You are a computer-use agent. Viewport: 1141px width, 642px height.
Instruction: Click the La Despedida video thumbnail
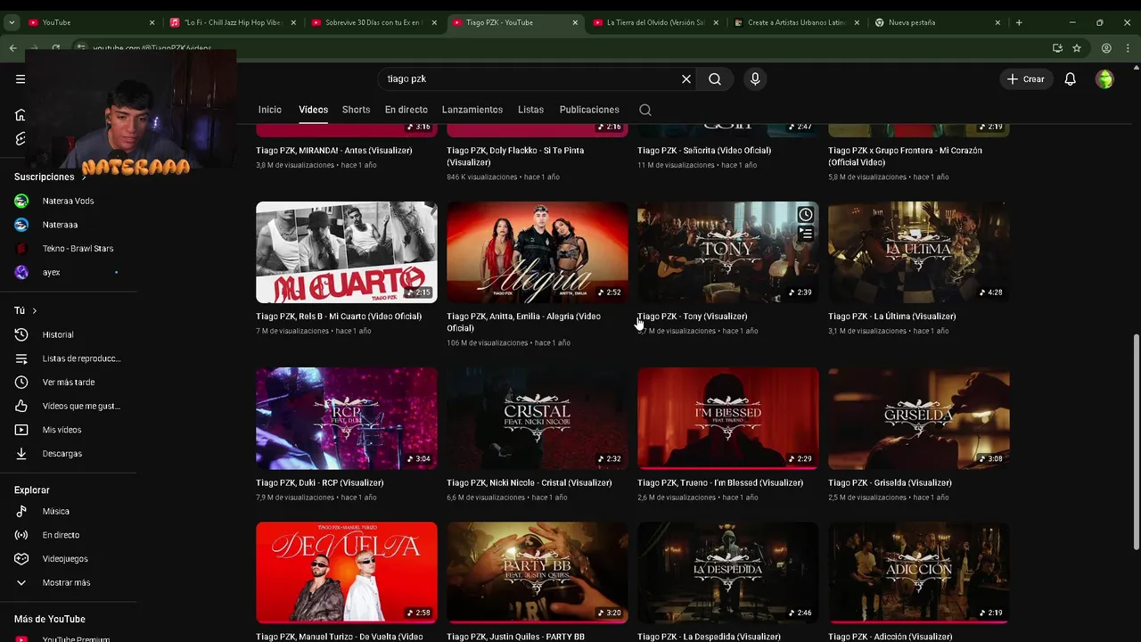tap(728, 572)
